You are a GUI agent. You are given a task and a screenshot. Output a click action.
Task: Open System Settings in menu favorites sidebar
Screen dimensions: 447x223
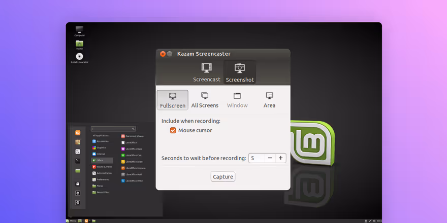click(x=78, y=152)
